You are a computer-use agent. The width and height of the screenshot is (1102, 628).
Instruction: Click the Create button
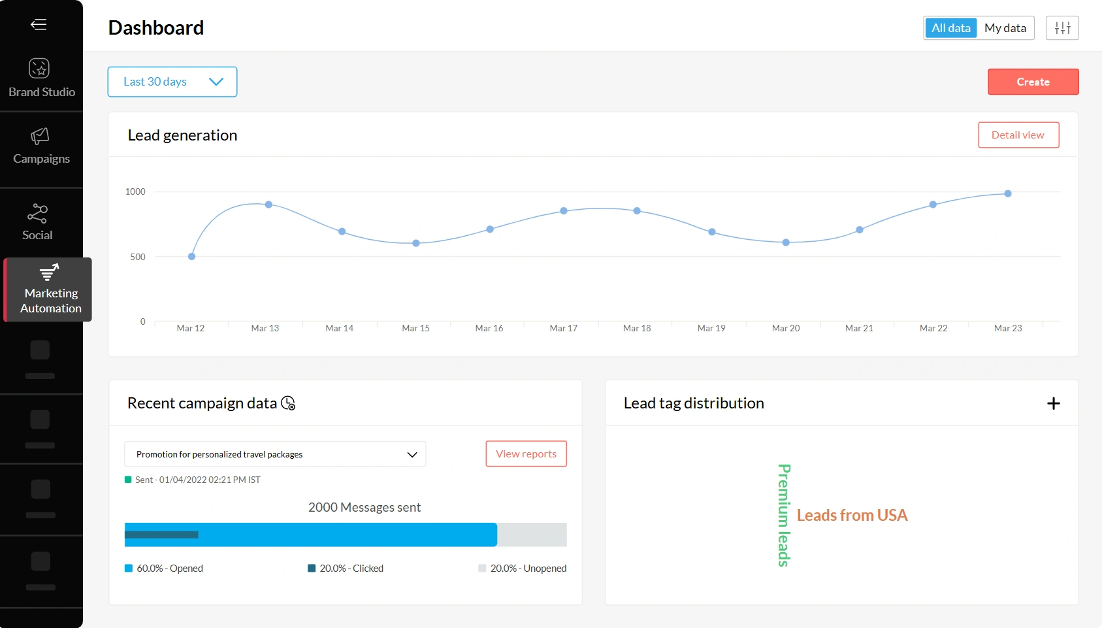pos(1033,82)
